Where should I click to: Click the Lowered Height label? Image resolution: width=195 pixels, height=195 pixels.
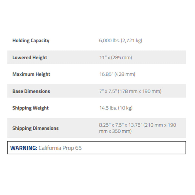click(x=30, y=58)
